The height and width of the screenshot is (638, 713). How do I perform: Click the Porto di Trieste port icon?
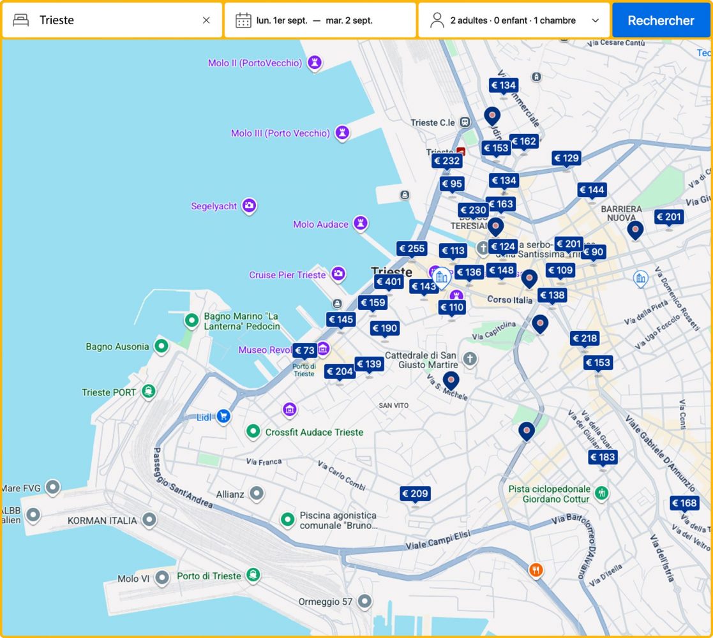coord(253,575)
